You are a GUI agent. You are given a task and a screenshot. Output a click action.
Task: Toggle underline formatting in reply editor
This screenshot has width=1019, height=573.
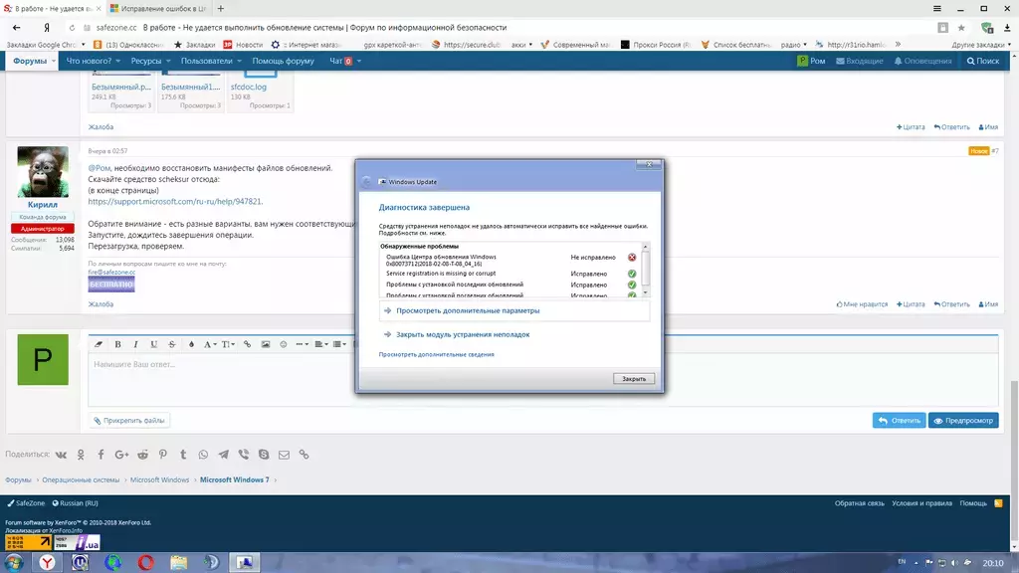(x=154, y=344)
